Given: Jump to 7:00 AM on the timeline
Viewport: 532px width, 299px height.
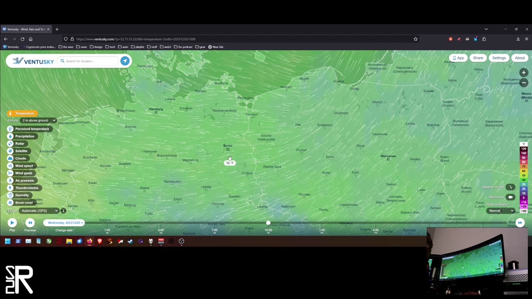Looking at the screenshot, I should click(214, 230).
